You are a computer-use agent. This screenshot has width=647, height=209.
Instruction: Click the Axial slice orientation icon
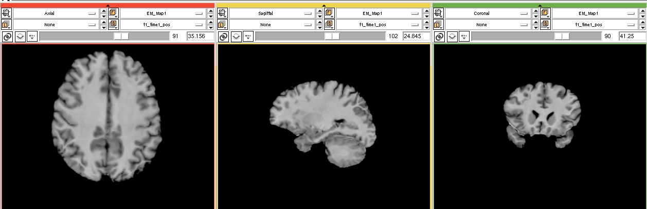tap(7, 13)
